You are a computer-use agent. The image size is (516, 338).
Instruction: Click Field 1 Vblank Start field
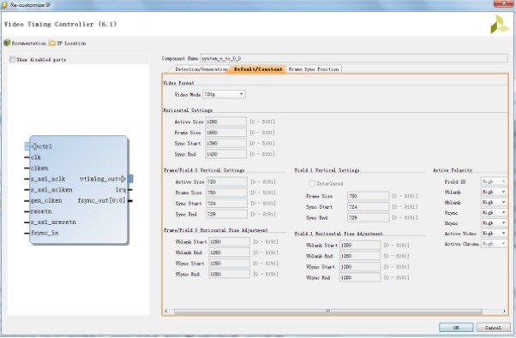(x=360, y=246)
